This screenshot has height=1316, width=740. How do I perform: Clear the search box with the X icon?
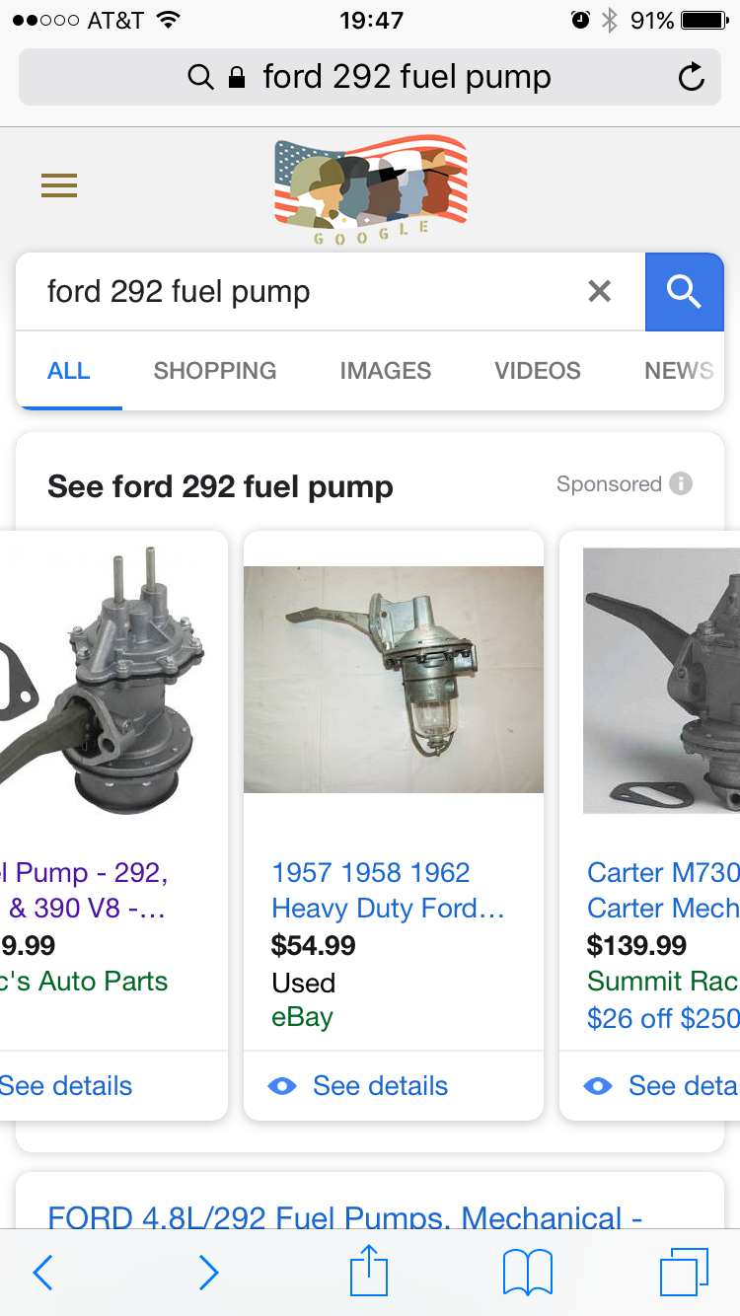[x=599, y=291]
